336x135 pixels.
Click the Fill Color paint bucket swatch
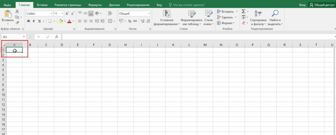click(x=61, y=21)
